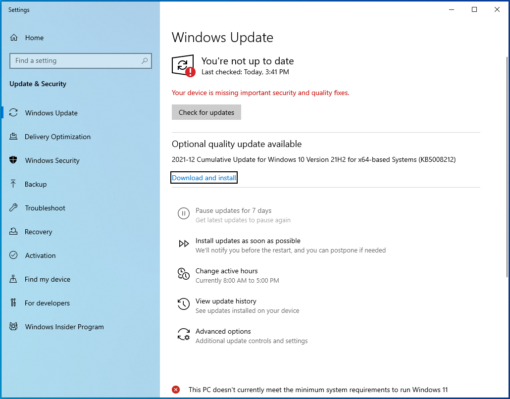Minimize the Settings window
This screenshot has height=399, width=510.
[x=452, y=9]
